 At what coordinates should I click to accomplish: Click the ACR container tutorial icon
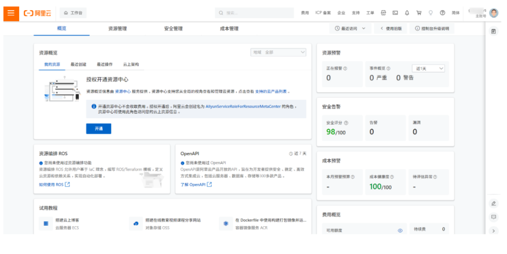pyautogui.click(x=226, y=223)
